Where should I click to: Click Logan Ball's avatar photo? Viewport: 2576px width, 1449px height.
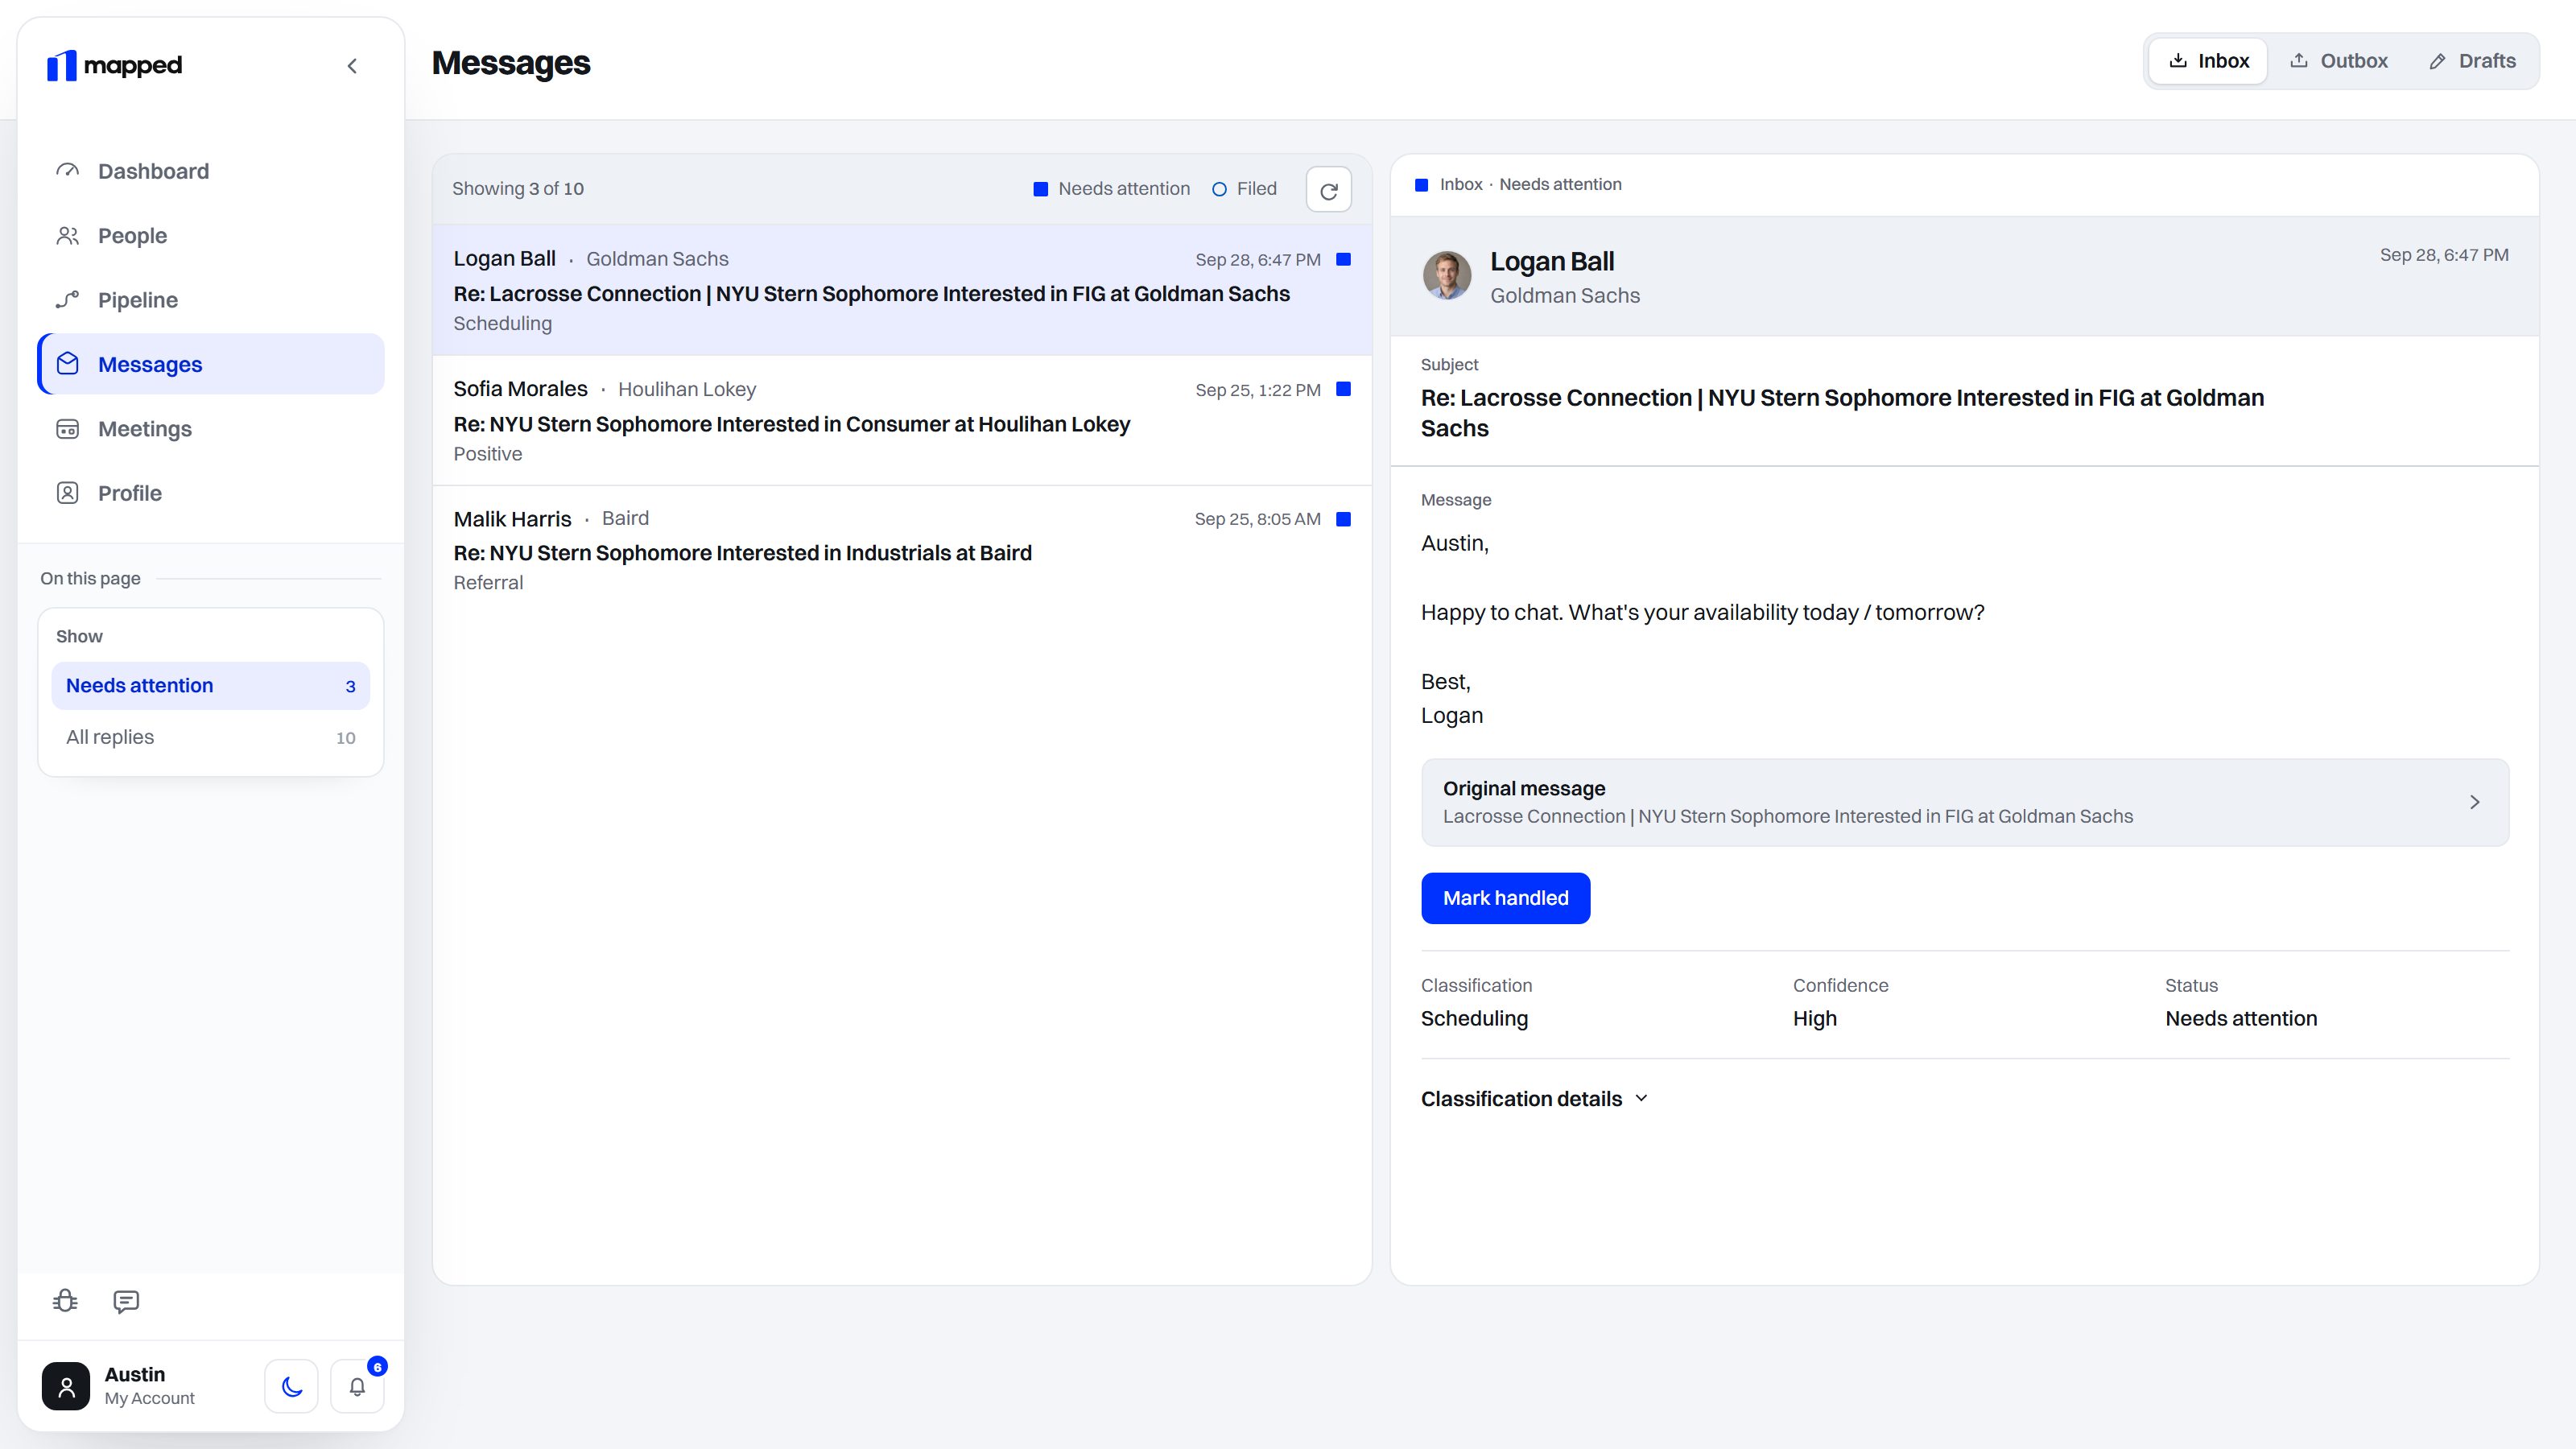pos(1446,276)
